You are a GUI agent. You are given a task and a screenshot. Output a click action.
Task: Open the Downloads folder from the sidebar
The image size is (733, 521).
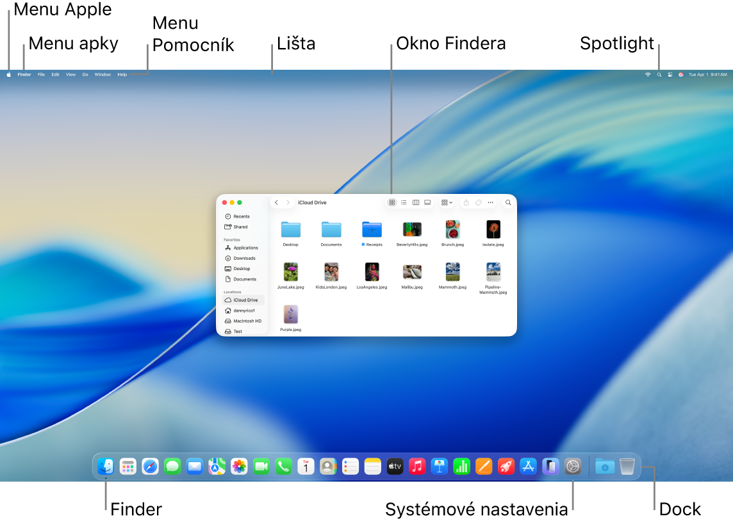coord(244,258)
